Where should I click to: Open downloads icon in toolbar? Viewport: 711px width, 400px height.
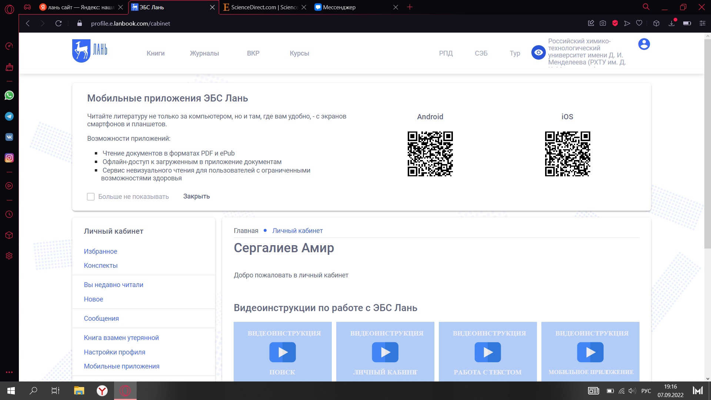(x=672, y=23)
